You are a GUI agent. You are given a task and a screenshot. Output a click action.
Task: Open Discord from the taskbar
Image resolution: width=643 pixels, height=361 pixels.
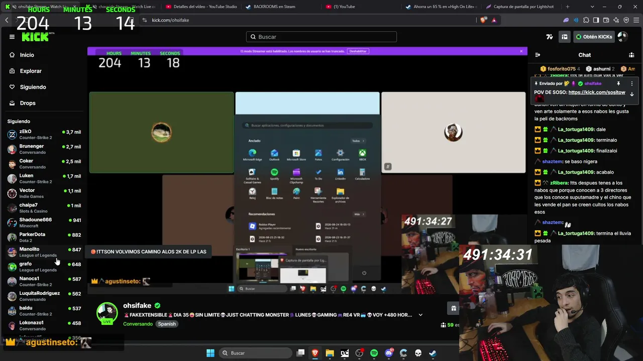[x=389, y=353]
